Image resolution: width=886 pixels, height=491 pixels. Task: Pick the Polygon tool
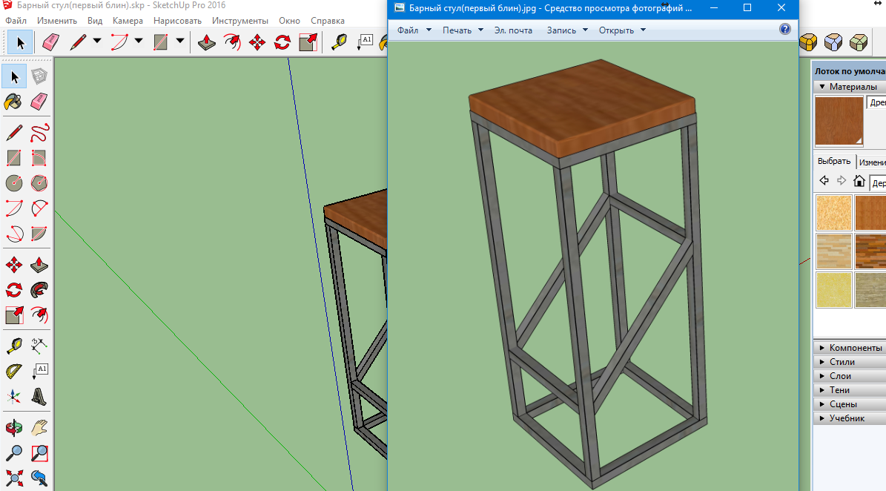(x=40, y=182)
